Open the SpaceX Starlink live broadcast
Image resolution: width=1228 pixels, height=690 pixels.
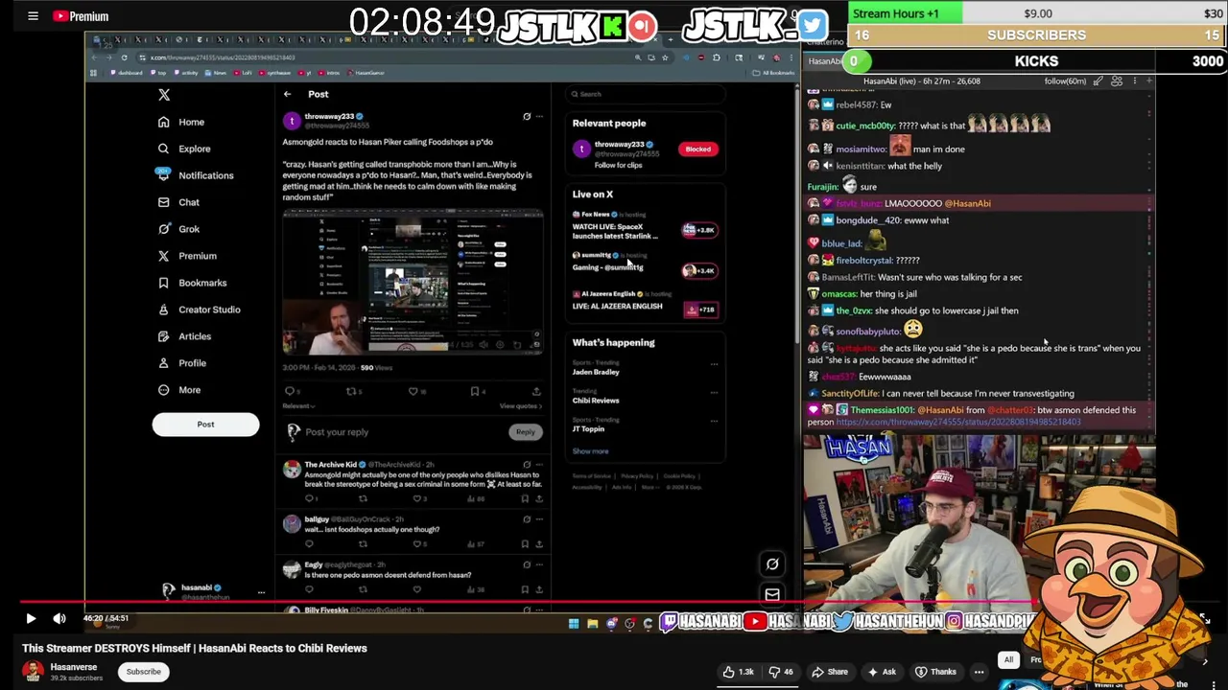click(645, 227)
